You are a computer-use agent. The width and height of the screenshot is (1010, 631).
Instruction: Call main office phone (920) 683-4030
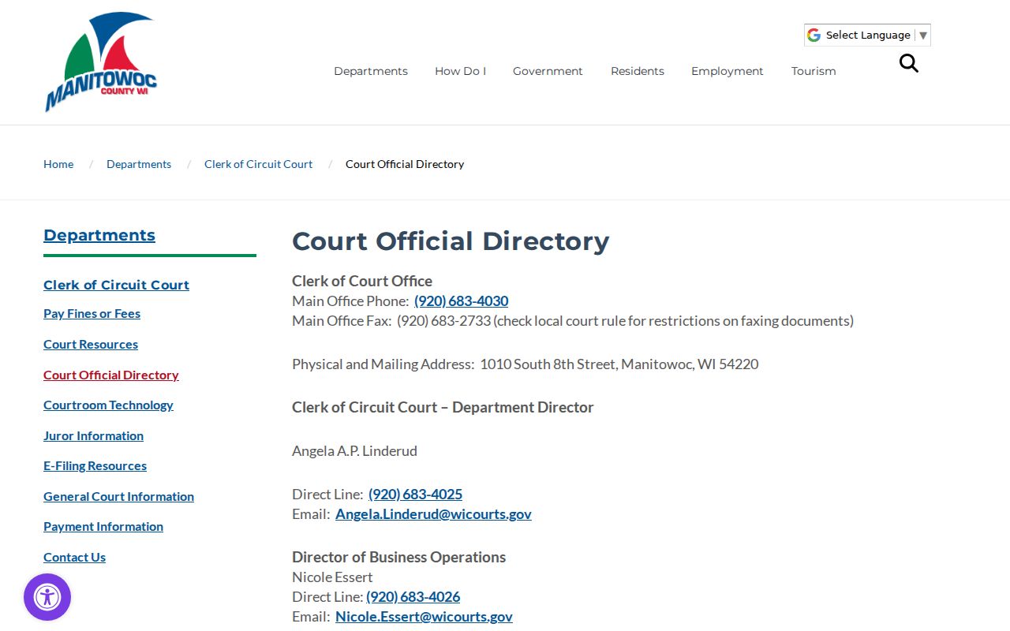(x=461, y=301)
